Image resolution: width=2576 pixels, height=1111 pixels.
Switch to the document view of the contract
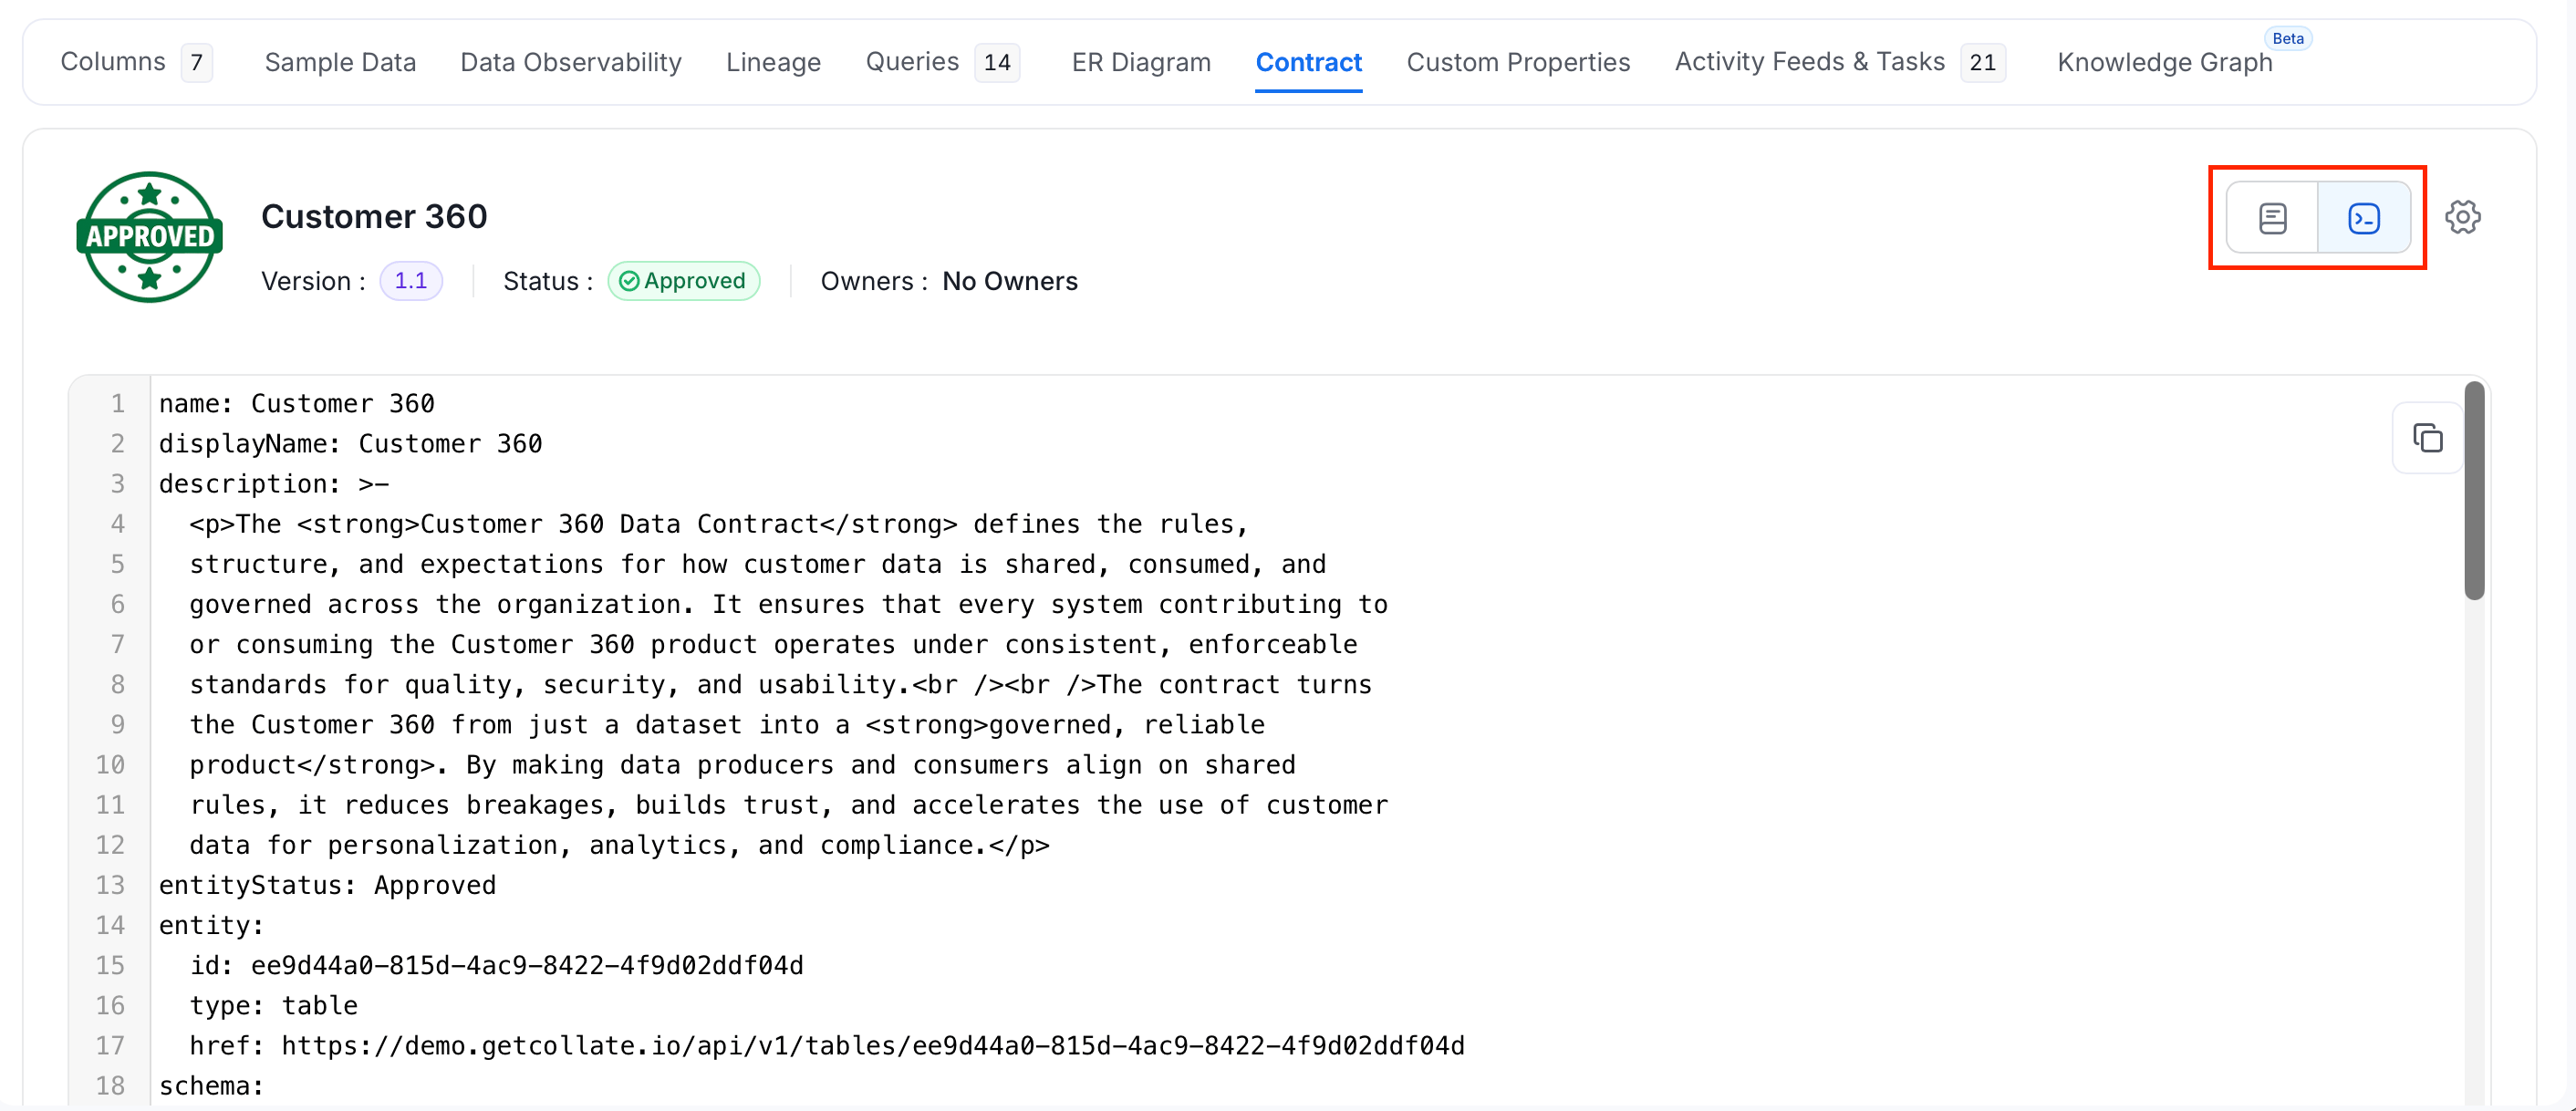coord(2272,218)
